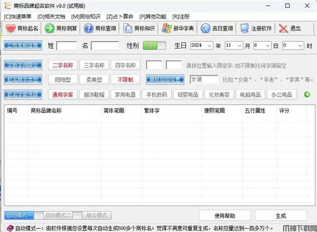Image resolution: width=317 pixels, height=232 pixels.
Task: Click the 商标起名 heart icon
Action: point(11,29)
